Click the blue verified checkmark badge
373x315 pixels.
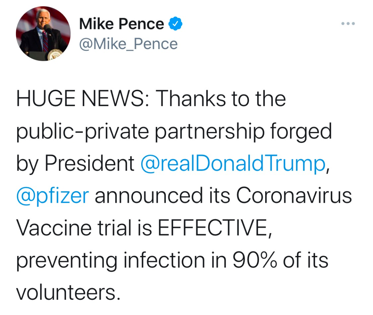[175, 23]
